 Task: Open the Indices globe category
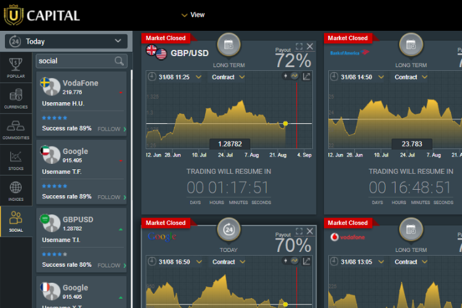[16, 191]
